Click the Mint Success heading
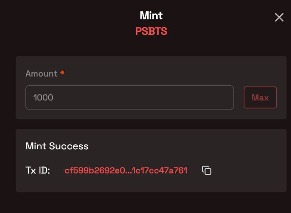 point(57,146)
